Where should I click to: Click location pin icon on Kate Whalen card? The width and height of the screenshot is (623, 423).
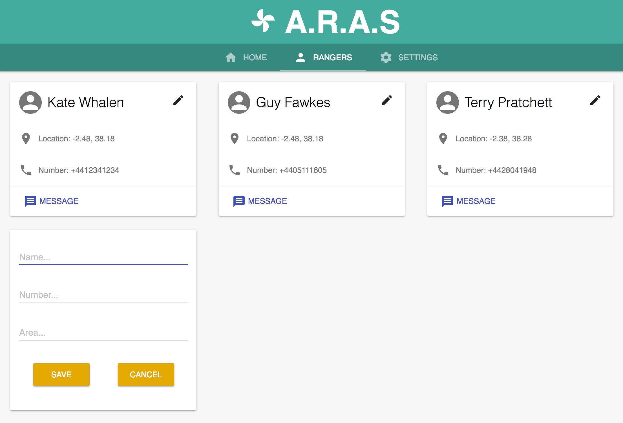pos(26,139)
